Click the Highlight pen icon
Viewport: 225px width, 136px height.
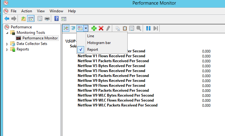108,28
